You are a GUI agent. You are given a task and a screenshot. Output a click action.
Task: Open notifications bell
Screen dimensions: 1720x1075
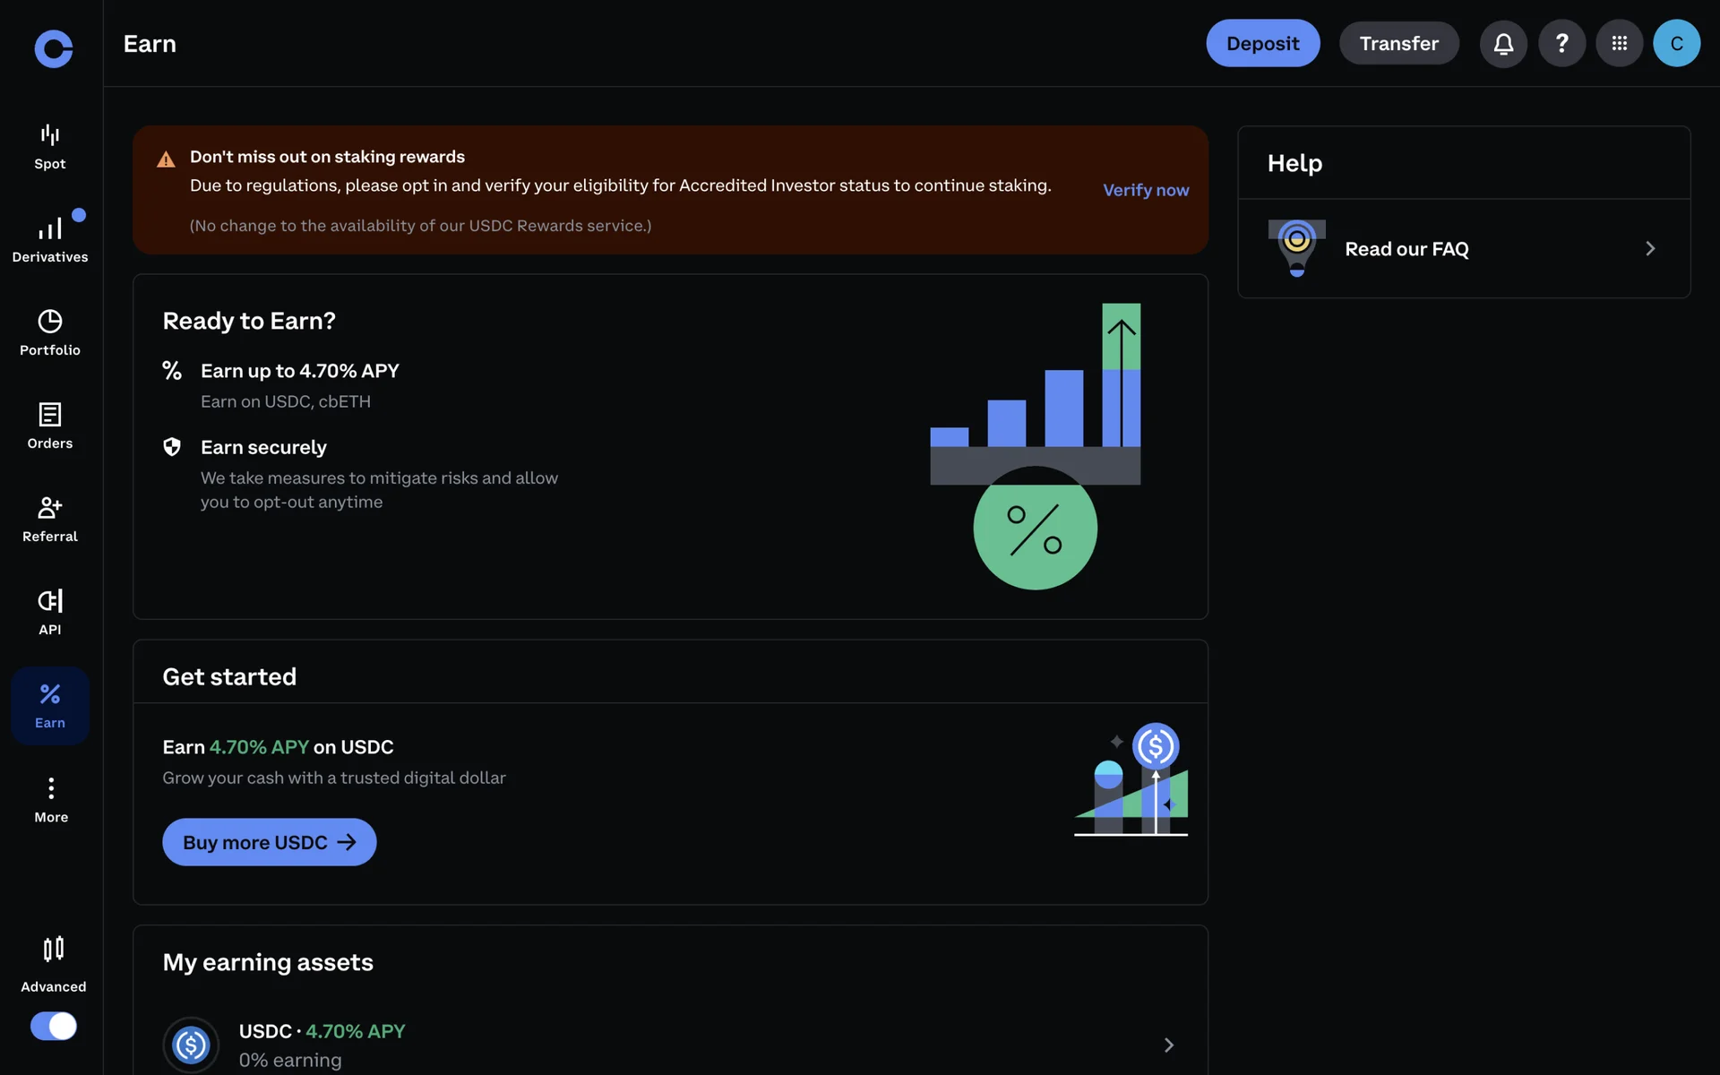tap(1503, 43)
